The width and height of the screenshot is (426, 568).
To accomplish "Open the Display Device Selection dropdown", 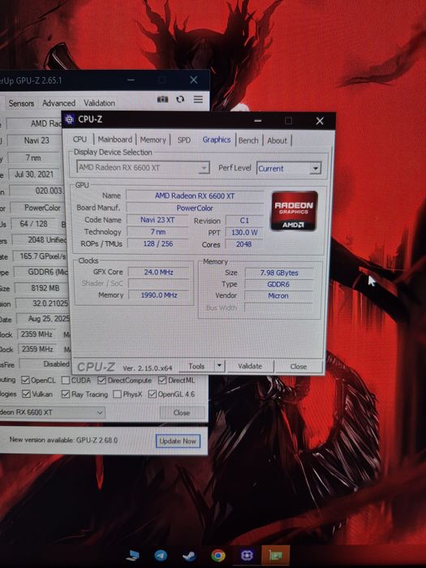I will (x=143, y=168).
